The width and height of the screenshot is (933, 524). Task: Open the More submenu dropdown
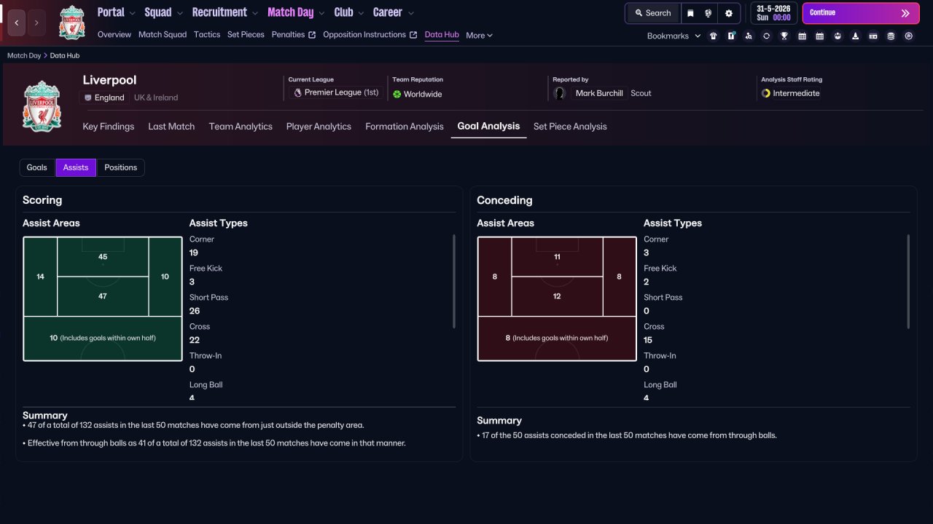point(480,35)
